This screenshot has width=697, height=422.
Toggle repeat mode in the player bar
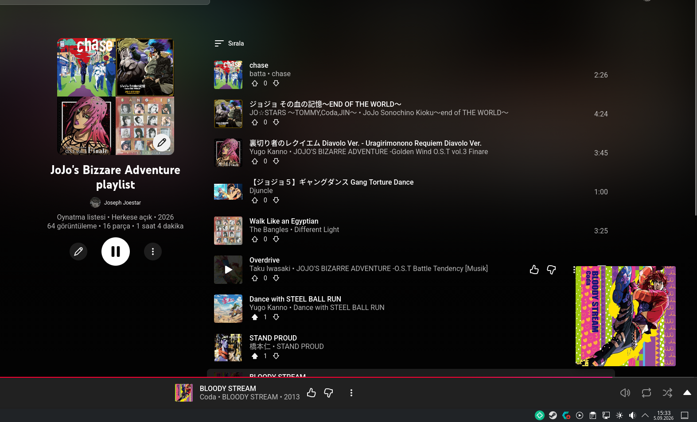[x=646, y=393]
